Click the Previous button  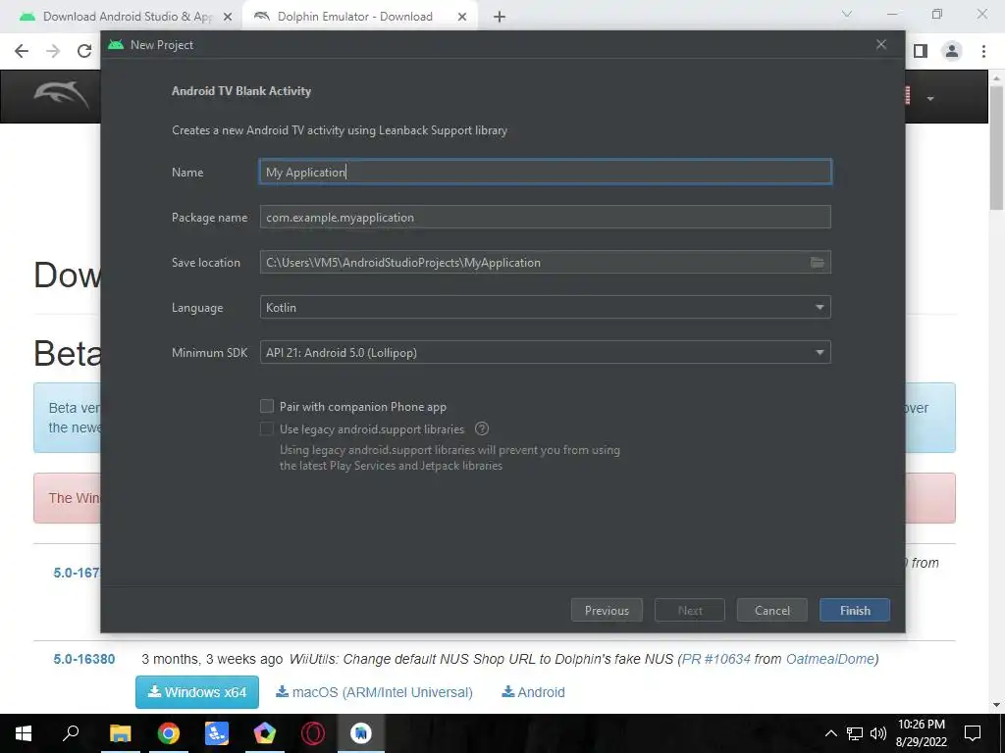[607, 610]
